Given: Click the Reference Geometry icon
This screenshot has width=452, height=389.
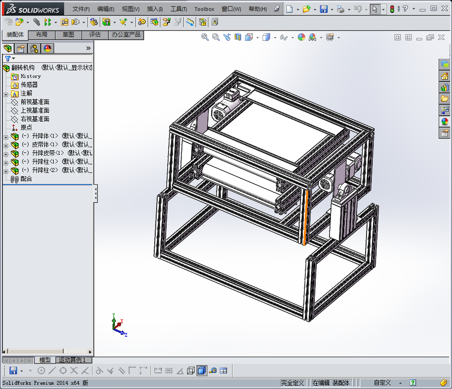Looking at the screenshot, I should coord(123,22).
